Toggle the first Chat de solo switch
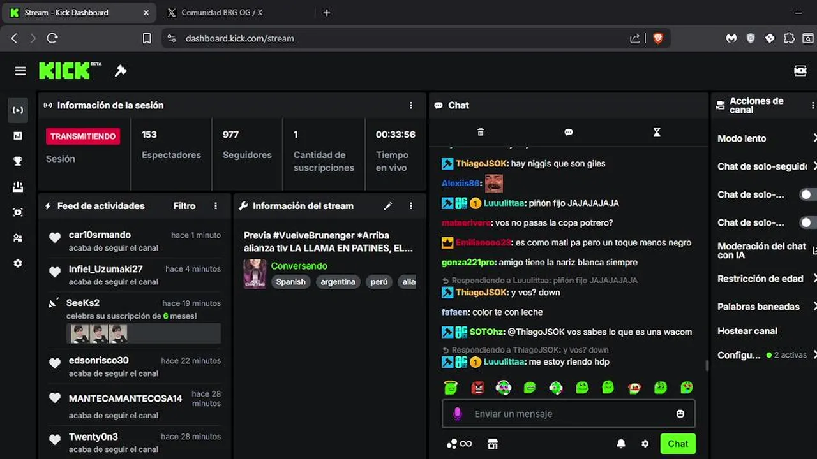Viewport: 817px width, 459px height. tap(808, 194)
